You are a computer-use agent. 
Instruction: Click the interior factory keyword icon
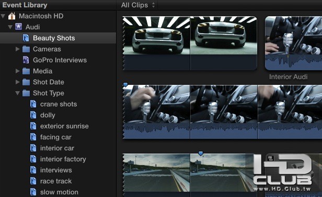tap(33, 159)
